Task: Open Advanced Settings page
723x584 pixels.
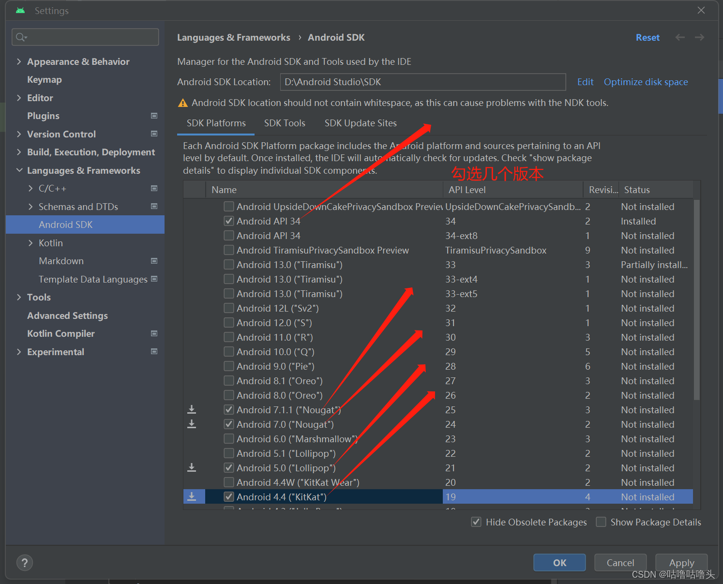Action: tap(67, 315)
